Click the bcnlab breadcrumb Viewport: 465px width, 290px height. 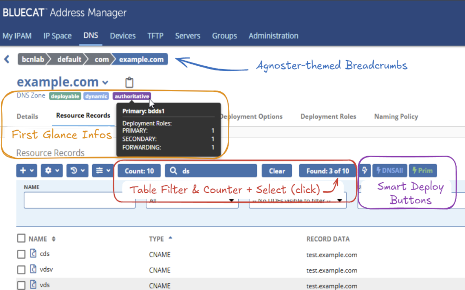33,59
